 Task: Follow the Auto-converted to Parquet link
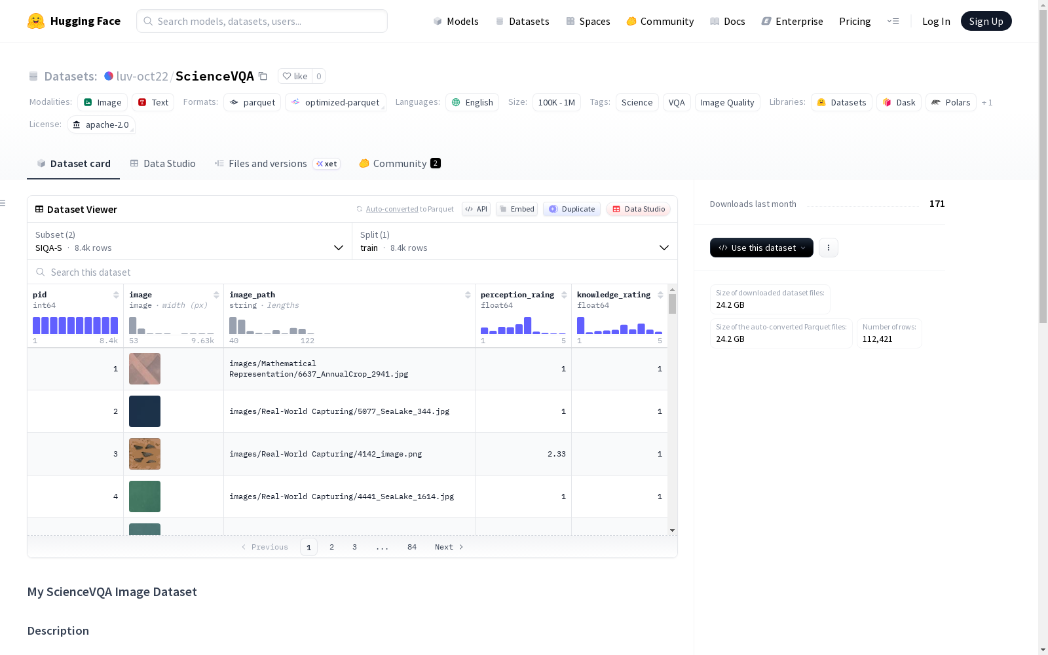[409, 209]
